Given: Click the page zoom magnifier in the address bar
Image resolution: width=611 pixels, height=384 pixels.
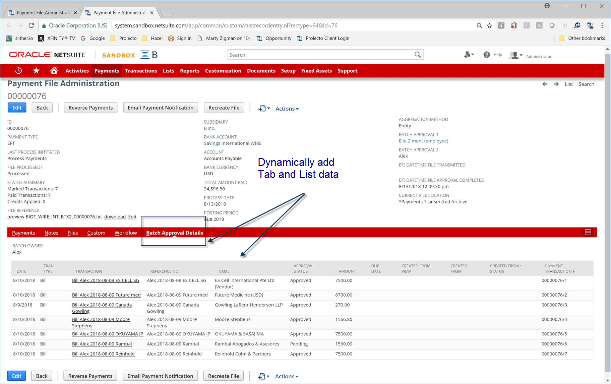Looking at the screenshot, I should [479, 25].
